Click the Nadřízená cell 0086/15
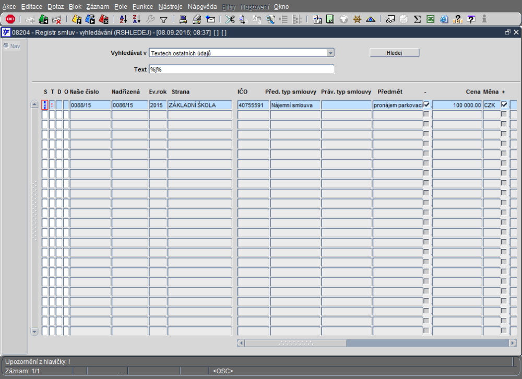Screen dimensions: 522x379 coord(129,105)
